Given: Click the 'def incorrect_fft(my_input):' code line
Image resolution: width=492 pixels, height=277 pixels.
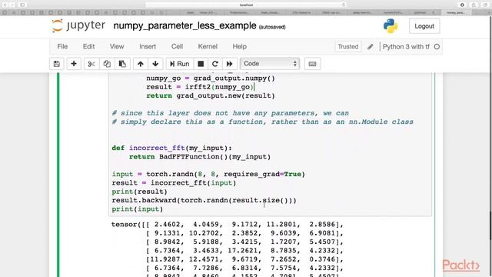Looking at the screenshot, I should point(172,148).
